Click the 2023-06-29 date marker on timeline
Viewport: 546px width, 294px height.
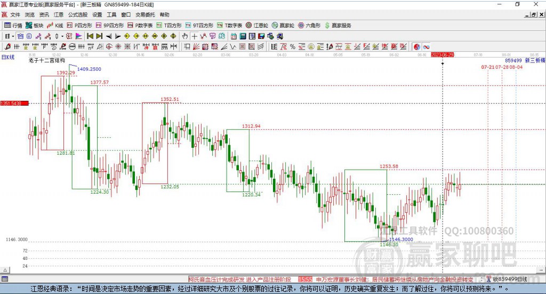tap(442, 54)
